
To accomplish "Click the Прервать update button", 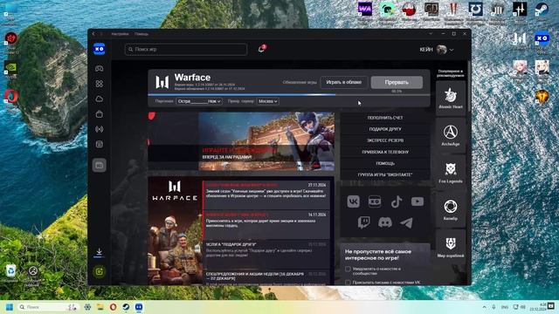I will 397,82.
